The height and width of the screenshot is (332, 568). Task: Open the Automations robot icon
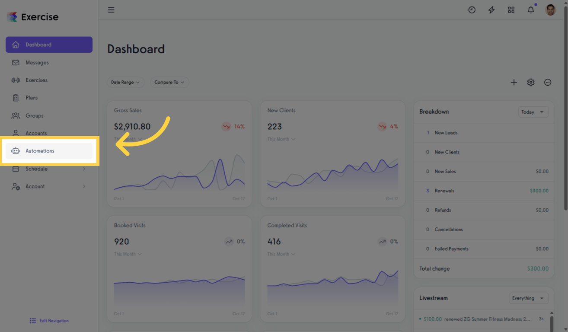pos(16,150)
